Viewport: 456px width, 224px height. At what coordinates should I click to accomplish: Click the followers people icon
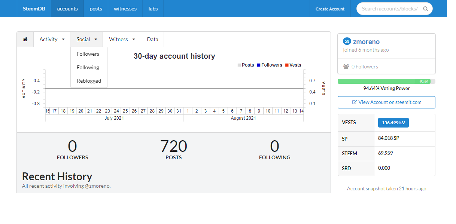pos(346,67)
